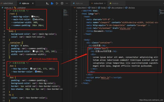This screenshot has width=164, height=102.
Task: Click the width: var(--container-width) line
Action: coord(29,54)
